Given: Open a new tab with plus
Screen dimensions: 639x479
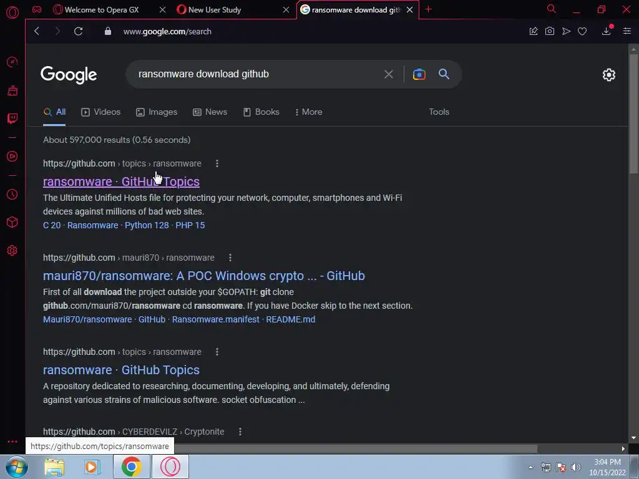Looking at the screenshot, I should pos(428,9).
